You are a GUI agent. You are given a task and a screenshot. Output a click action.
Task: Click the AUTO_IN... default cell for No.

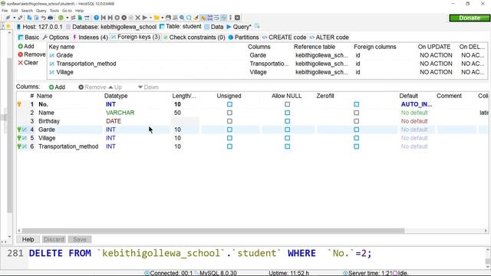point(416,104)
